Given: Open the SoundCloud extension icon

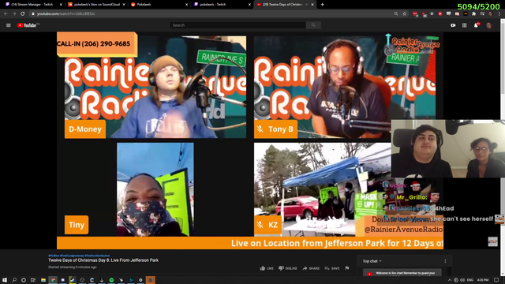Looking at the screenshot, I should coord(466,14).
